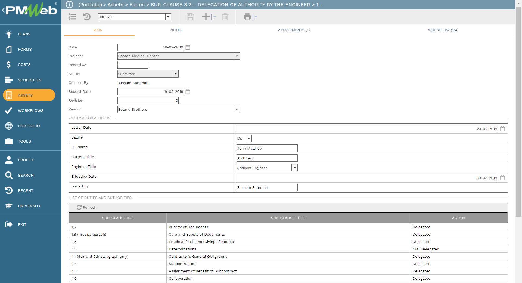Select the Assets building icon
The width and height of the screenshot is (522, 283).
tap(9, 95)
